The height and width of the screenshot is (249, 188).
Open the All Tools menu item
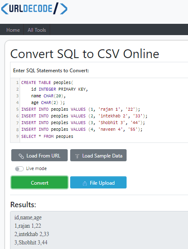(x=37, y=30)
